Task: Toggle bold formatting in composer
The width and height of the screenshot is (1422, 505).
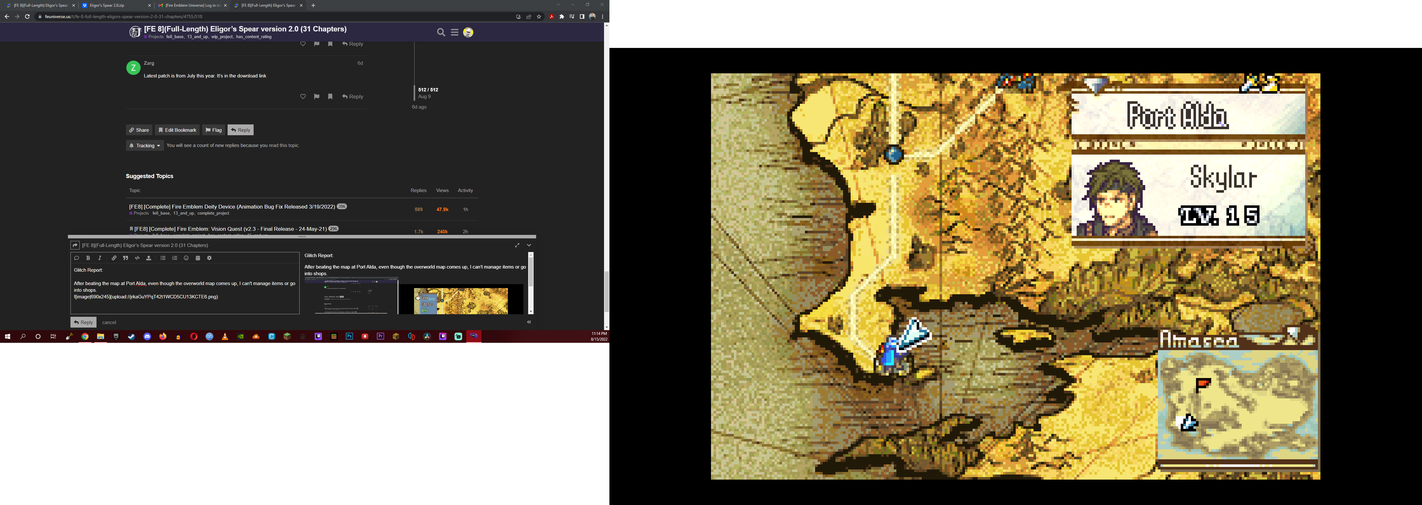Action: click(88, 258)
